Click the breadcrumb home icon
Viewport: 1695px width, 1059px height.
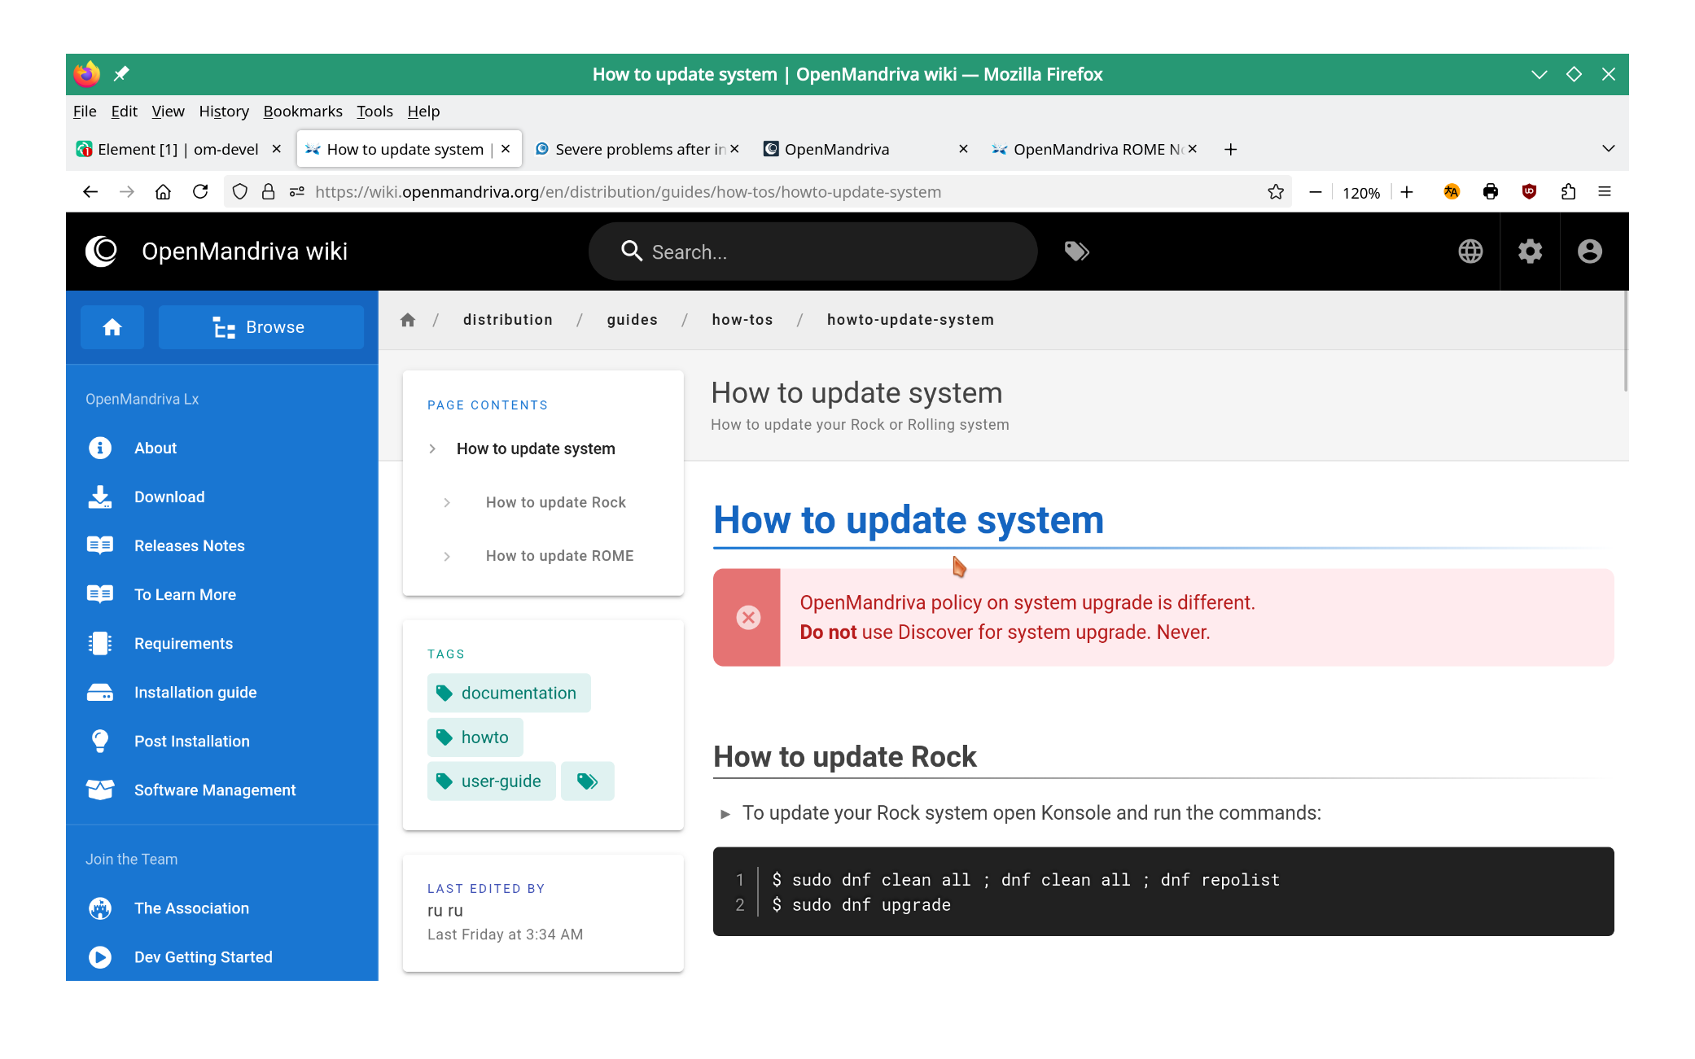(x=408, y=320)
